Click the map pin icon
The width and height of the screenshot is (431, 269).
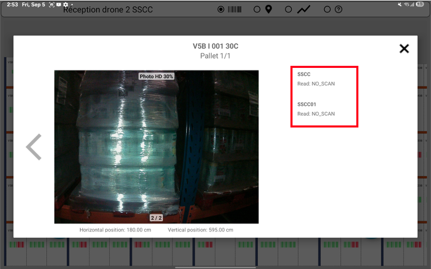269,9
